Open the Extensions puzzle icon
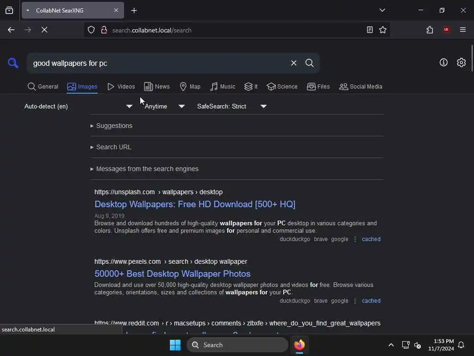Viewport: 474px width, 356px height. point(430,30)
